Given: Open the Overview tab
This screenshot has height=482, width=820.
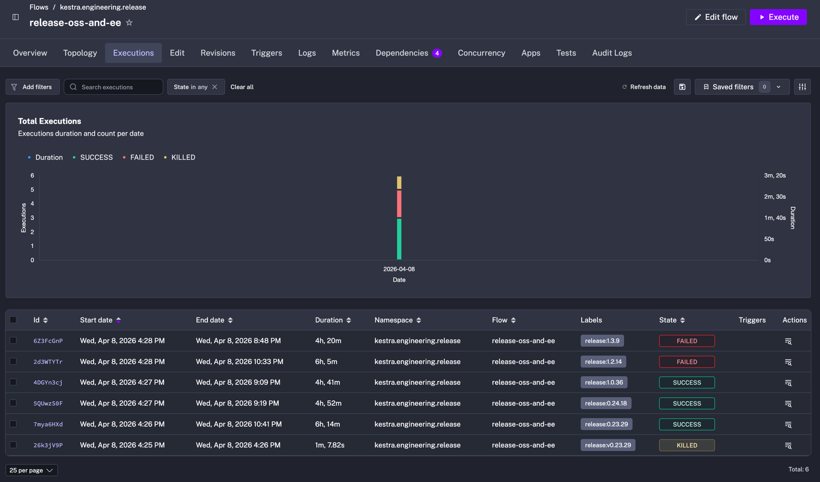Looking at the screenshot, I should [x=30, y=53].
